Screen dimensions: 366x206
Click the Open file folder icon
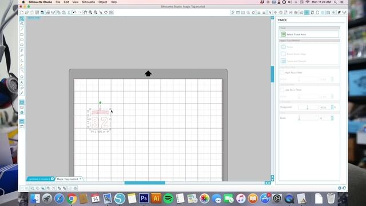pos(27,13)
